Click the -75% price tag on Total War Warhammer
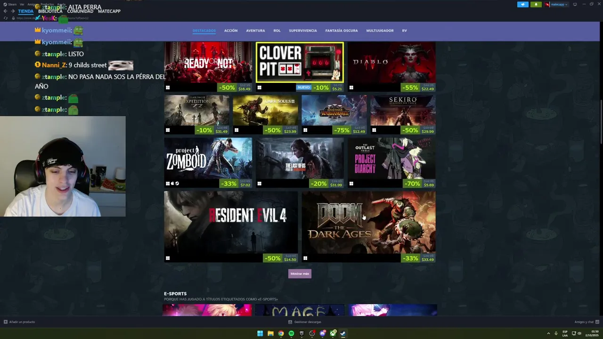Screen dimensions: 603x339 pyautogui.click(x=350, y=130)
